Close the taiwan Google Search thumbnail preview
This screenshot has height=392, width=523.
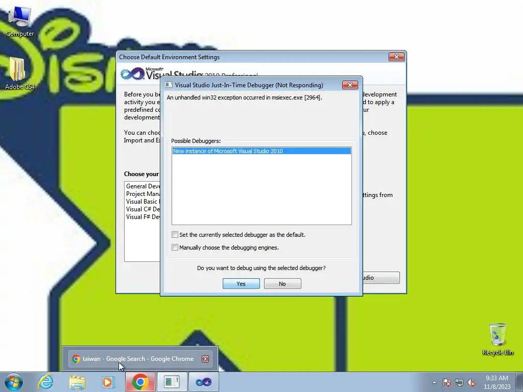[x=205, y=359]
